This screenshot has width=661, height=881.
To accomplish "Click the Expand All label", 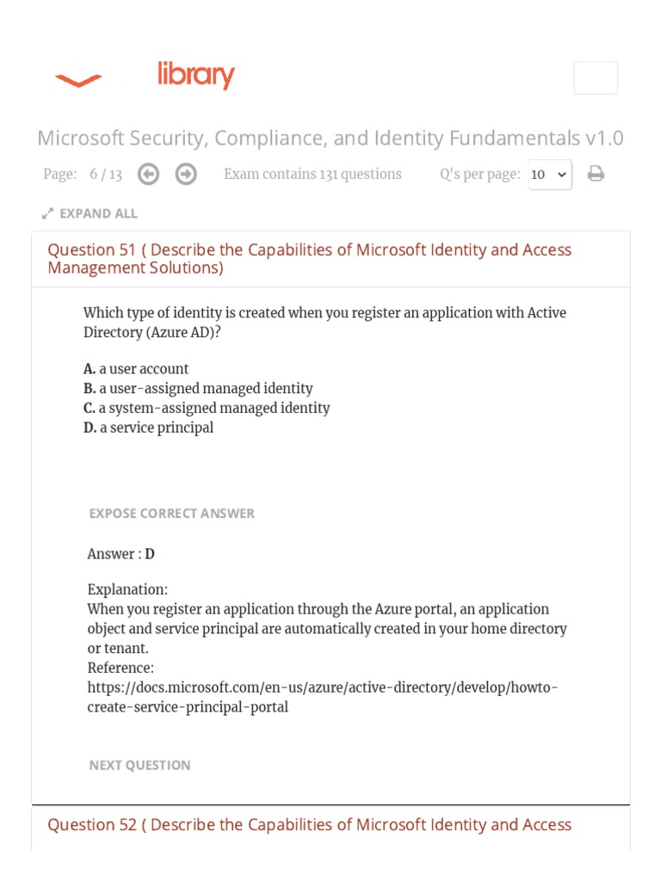I will [x=98, y=213].
